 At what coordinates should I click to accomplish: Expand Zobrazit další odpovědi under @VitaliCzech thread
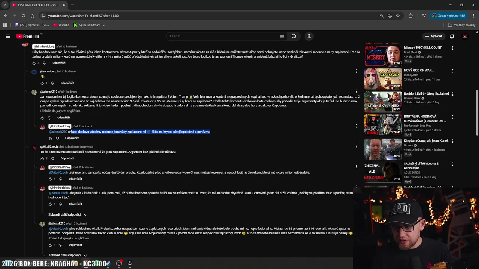point(68,214)
